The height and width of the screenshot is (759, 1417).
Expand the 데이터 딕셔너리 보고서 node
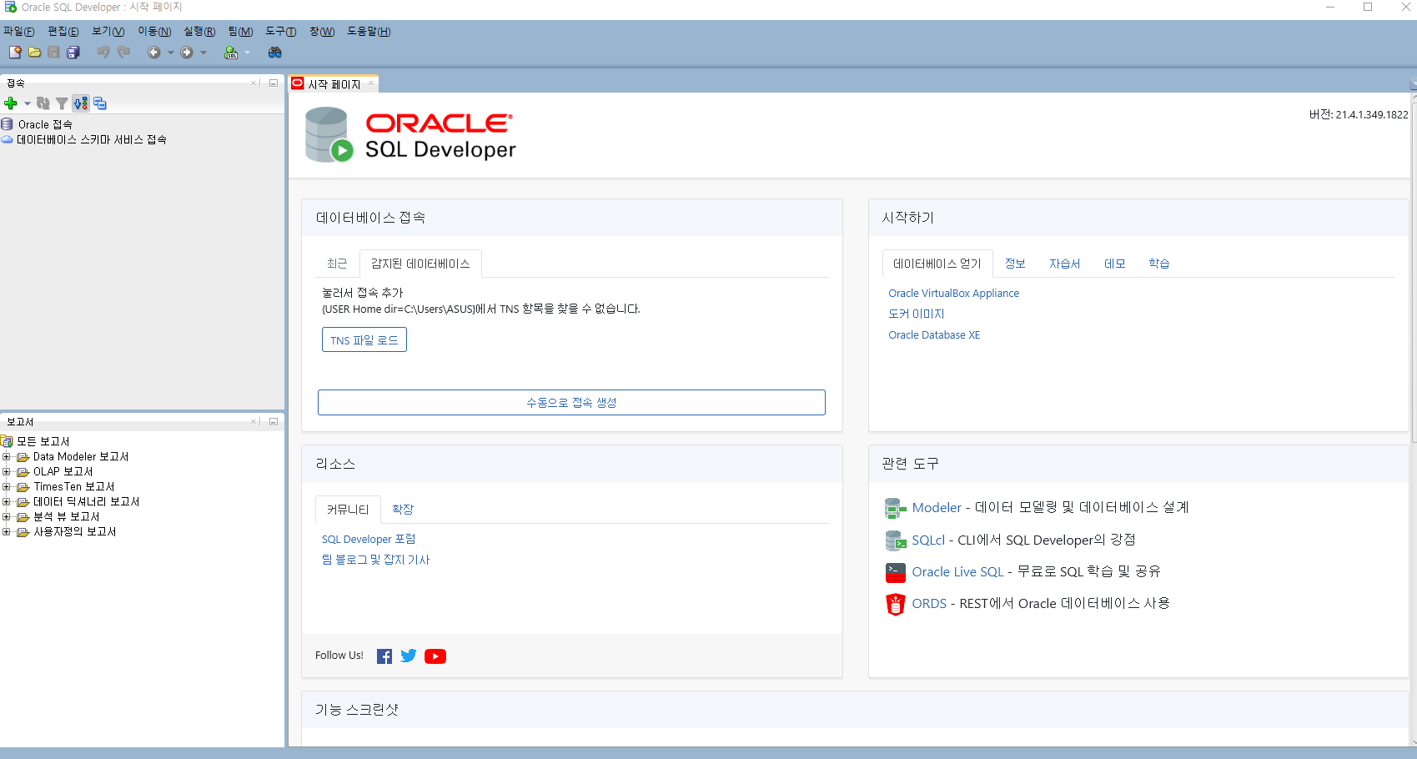pos(7,501)
